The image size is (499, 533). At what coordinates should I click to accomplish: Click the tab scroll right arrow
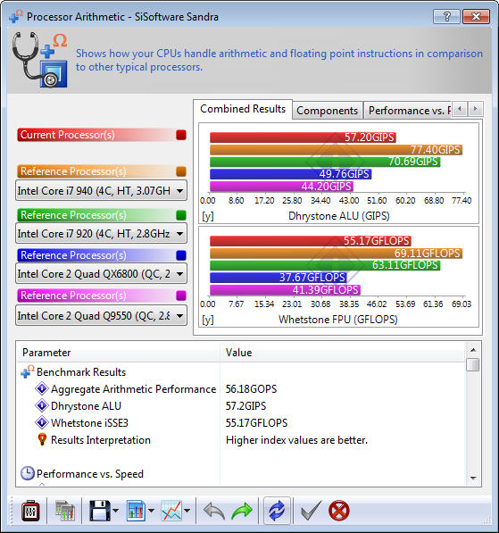475,109
